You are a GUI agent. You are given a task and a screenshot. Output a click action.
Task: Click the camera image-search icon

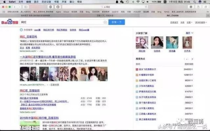[x=105, y=22]
